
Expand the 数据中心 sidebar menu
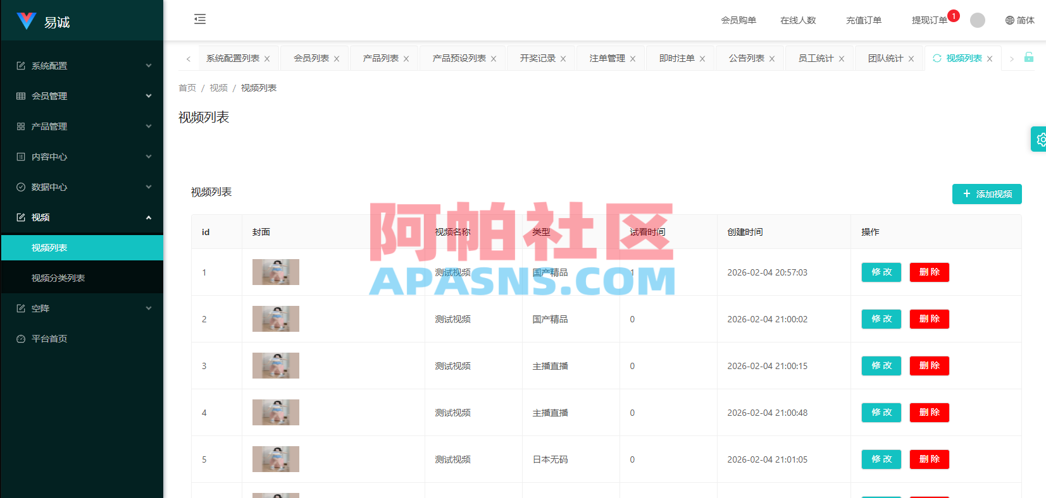point(82,187)
